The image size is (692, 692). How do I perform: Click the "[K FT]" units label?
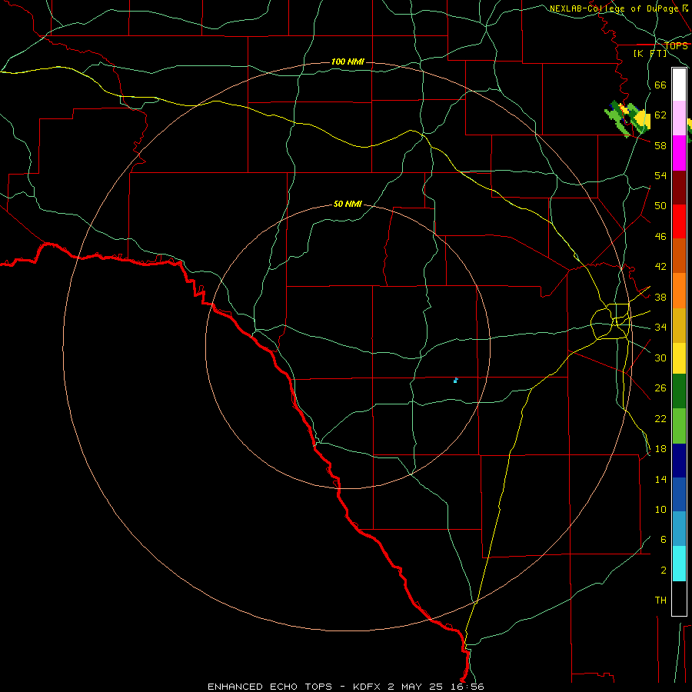[650, 53]
